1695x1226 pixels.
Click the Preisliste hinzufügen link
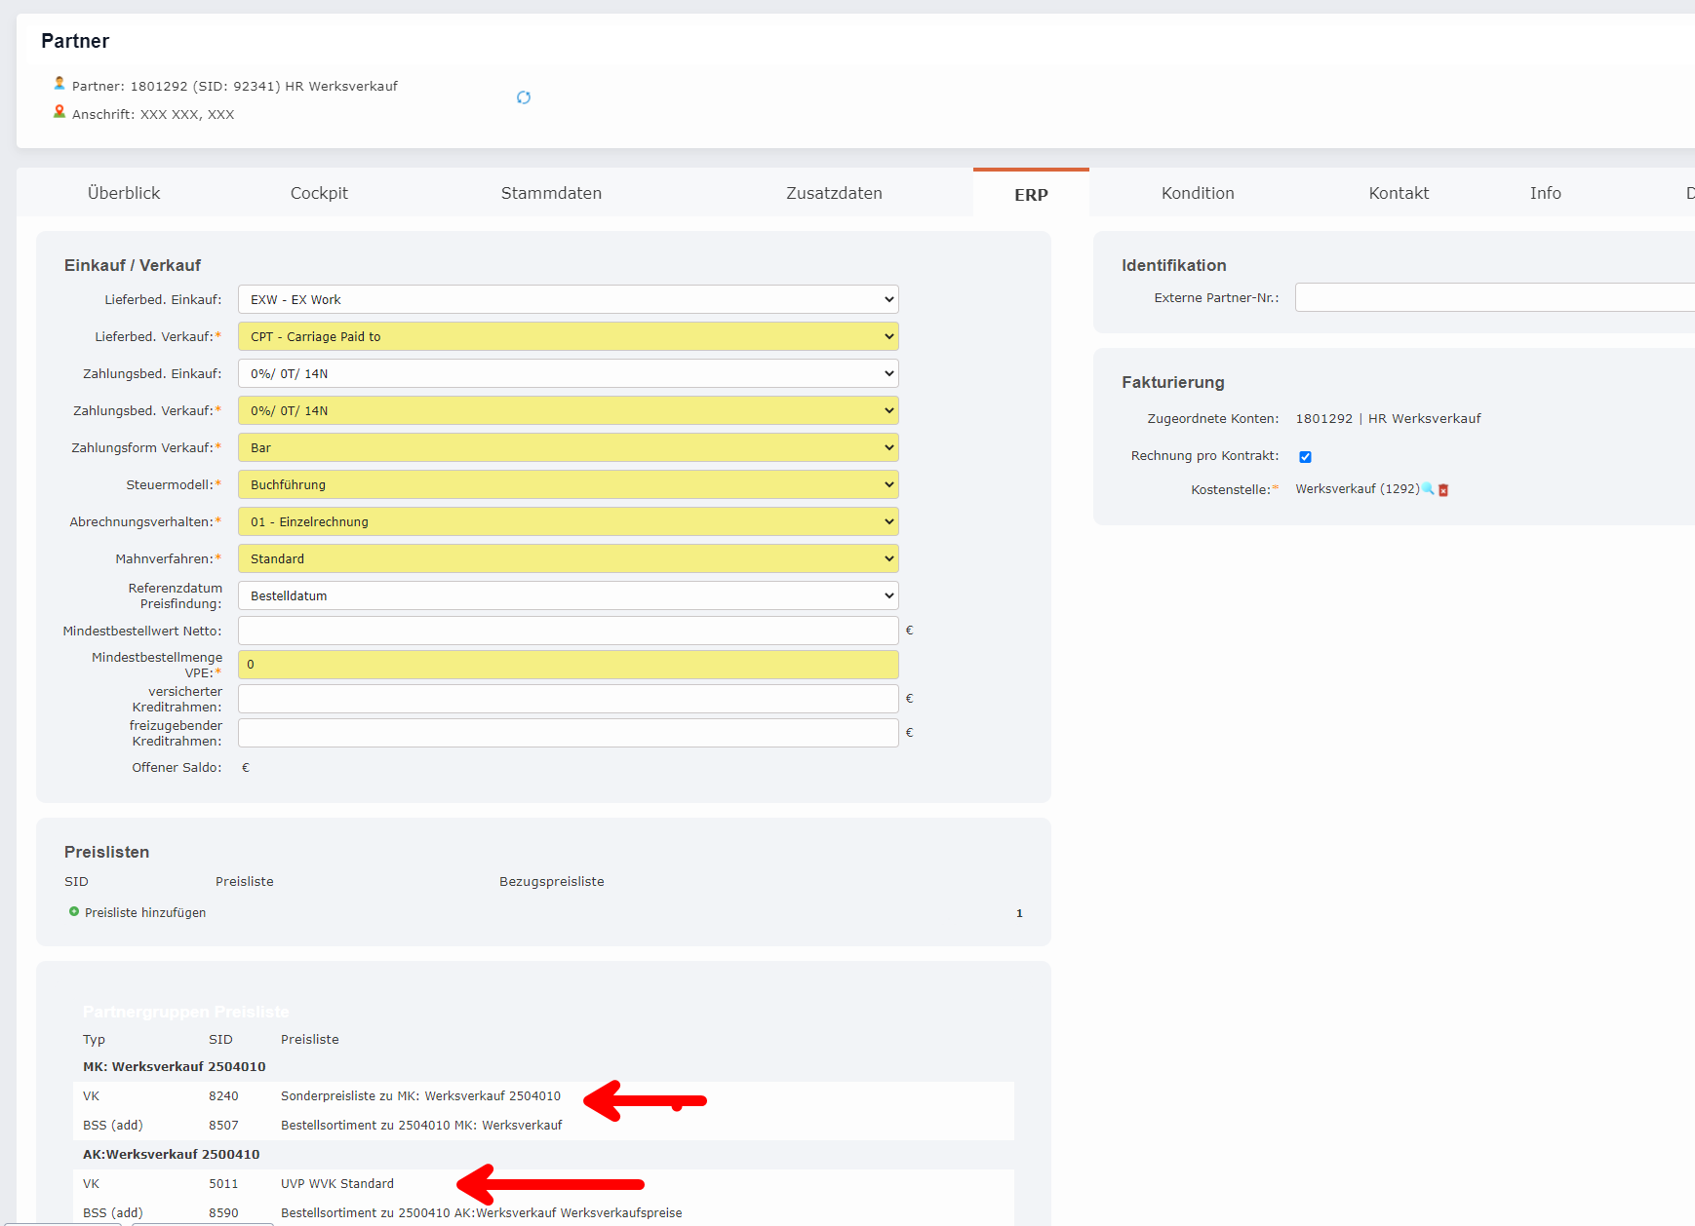click(x=144, y=912)
